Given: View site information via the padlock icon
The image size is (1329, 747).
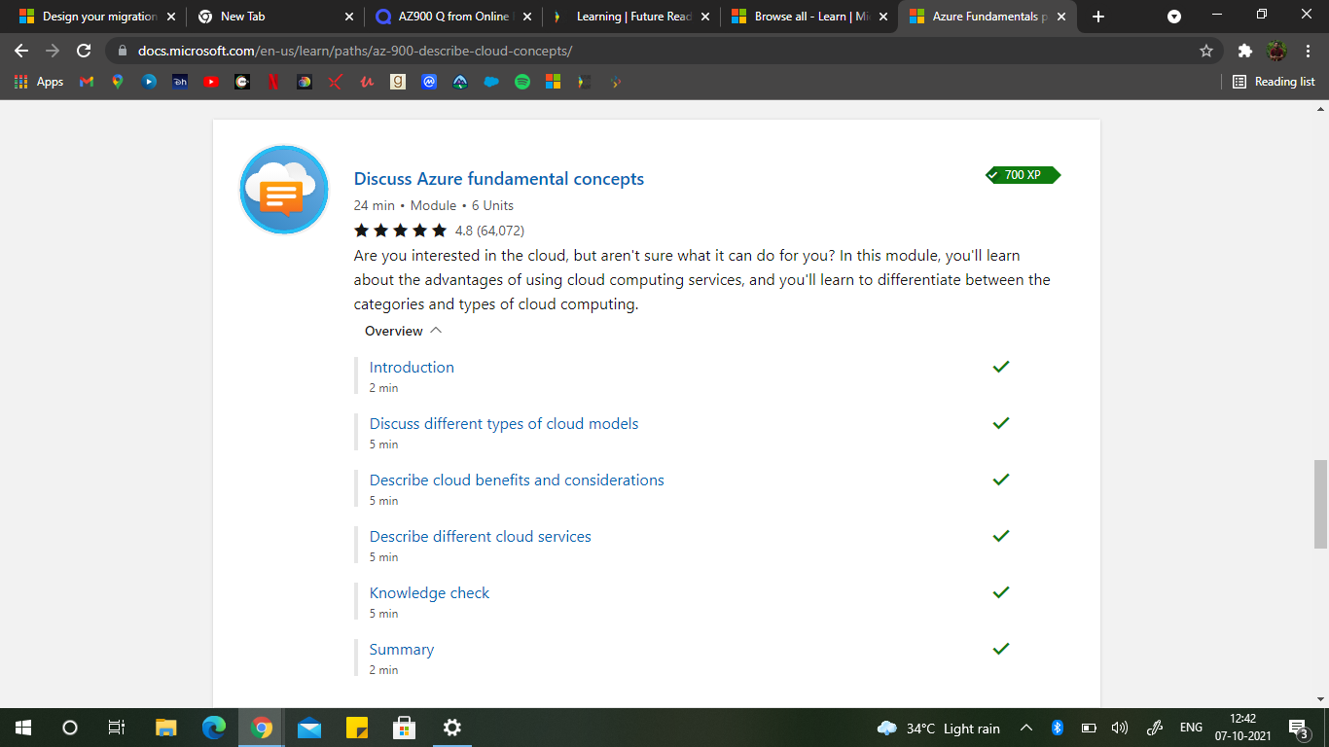Looking at the screenshot, I should tap(123, 51).
